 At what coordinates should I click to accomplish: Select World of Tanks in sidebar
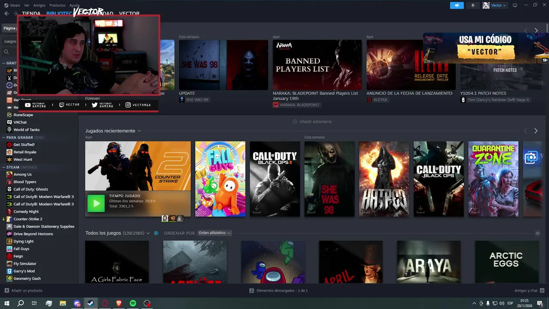click(26, 130)
